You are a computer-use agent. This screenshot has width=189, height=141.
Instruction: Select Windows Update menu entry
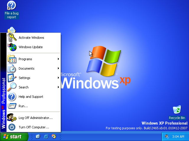(x=33, y=47)
